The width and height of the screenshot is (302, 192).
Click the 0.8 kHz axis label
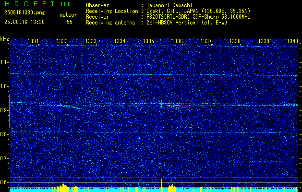4,134
